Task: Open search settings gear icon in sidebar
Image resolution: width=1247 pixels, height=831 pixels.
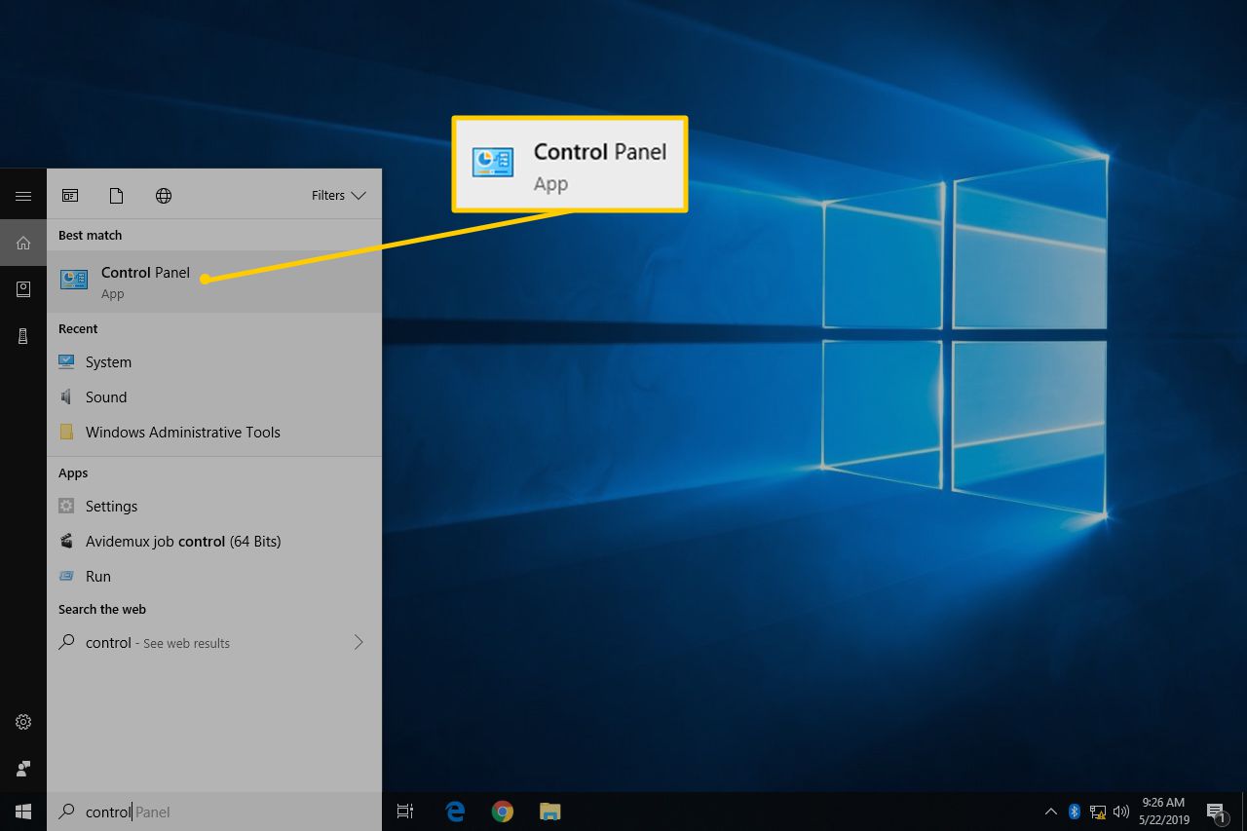Action: click(x=23, y=722)
